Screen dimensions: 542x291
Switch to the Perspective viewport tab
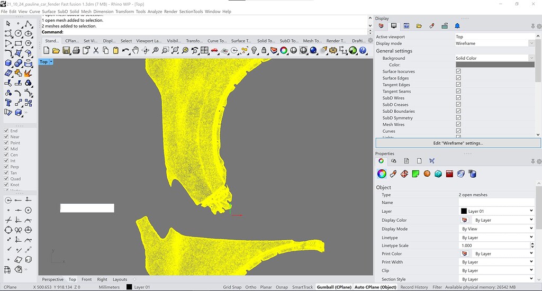click(52, 279)
